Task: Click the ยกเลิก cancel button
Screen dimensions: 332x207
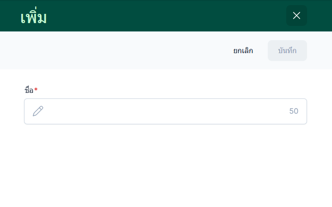Action: pos(243,51)
